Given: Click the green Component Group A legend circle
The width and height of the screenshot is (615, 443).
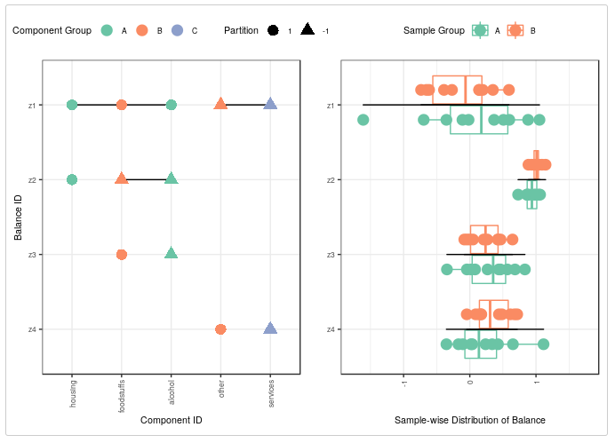Looking at the screenshot, I should click(x=107, y=30).
